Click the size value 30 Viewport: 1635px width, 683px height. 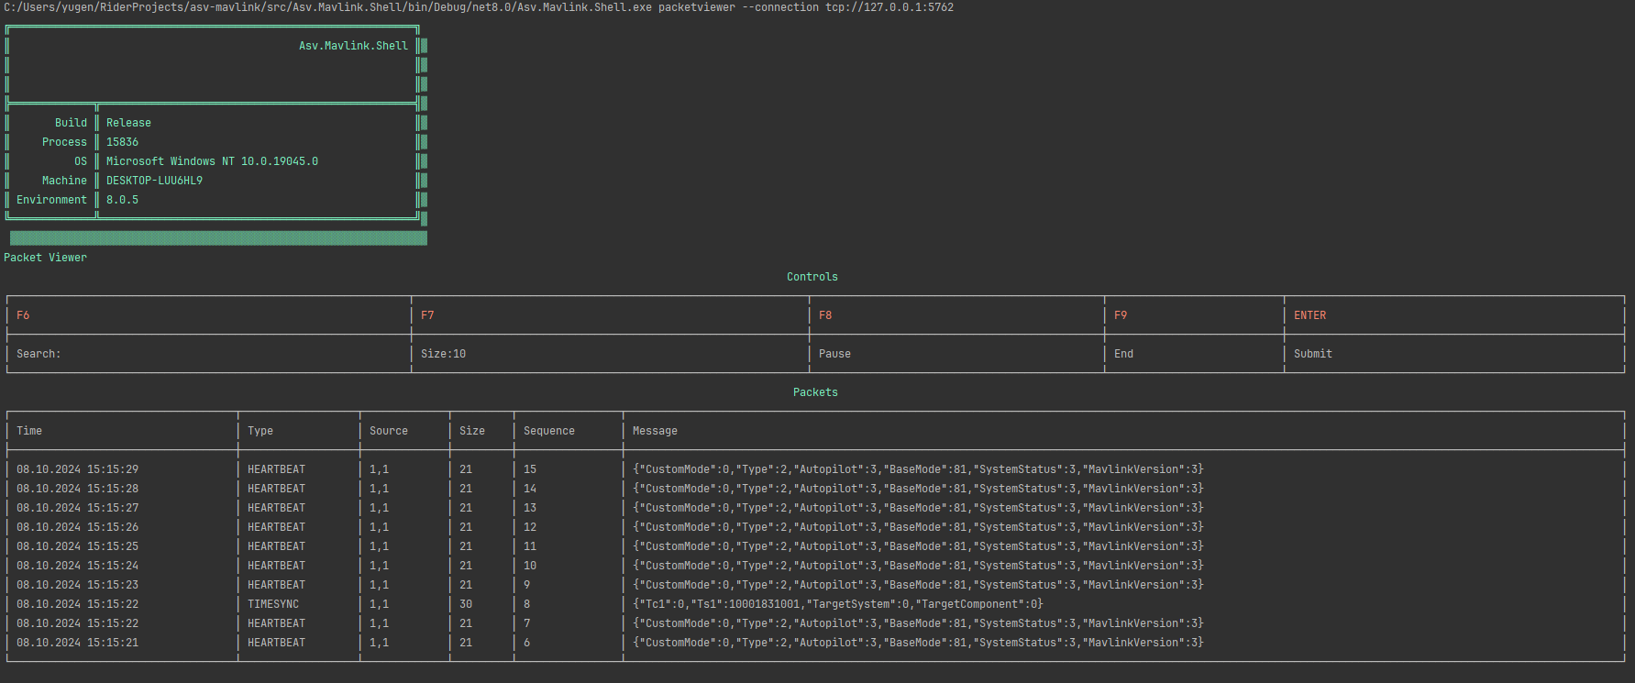466,604
